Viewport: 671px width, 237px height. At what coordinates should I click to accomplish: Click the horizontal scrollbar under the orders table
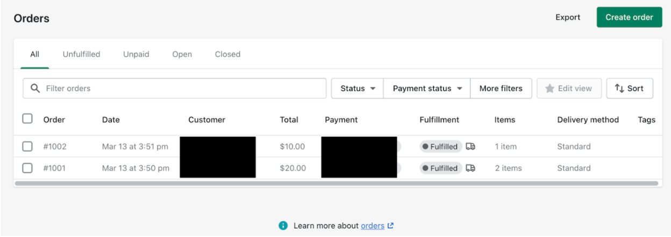337,183
